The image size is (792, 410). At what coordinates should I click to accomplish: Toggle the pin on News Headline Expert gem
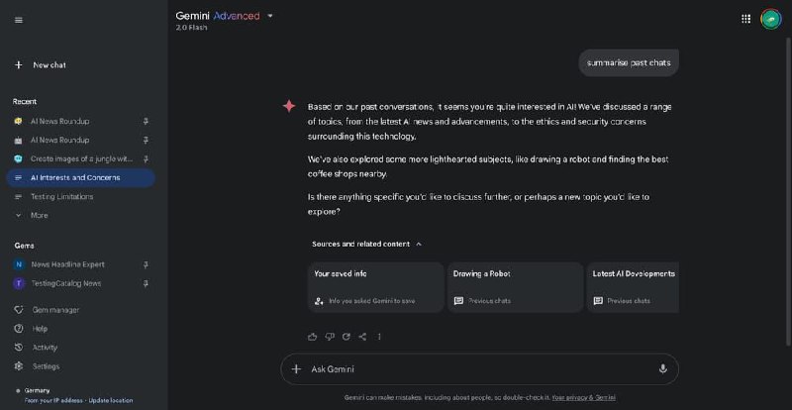[146, 264]
